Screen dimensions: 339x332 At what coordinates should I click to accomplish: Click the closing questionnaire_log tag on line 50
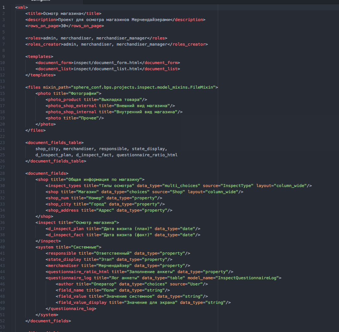coord(71,309)
